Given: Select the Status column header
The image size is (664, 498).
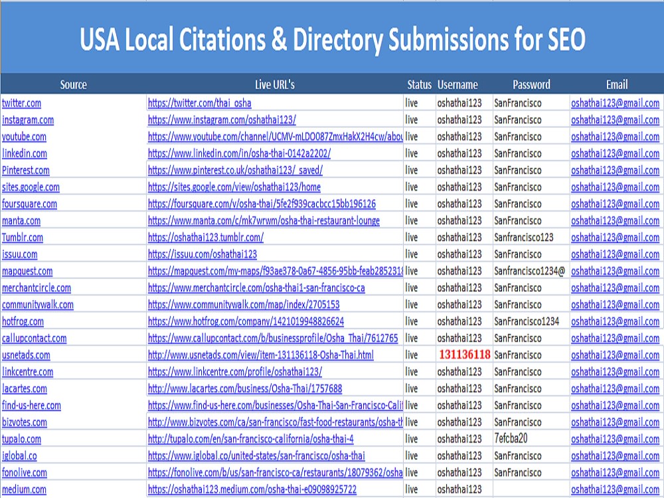Looking at the screenshot, I should pyautogui.click(x=419, y=85).
